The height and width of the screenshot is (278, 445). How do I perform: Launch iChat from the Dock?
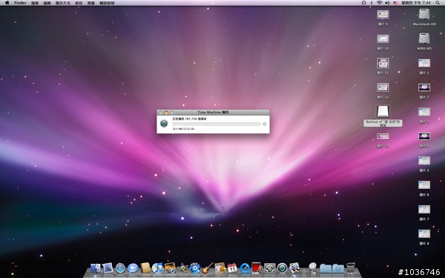pyautogui.click(x=133, y=268)
